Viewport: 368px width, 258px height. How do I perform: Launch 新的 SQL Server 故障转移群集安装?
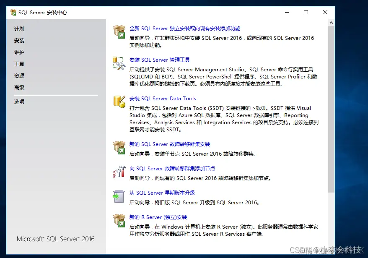[x=170, y=144]
